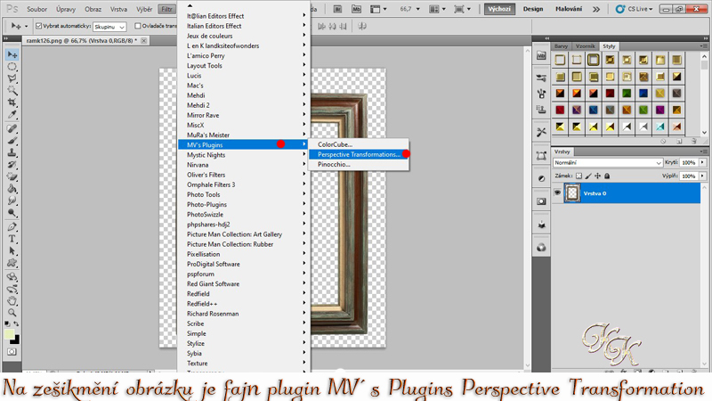The width and height of the screenshot is (712, 401).
Task: Click the background color swatch
Action: pyautogui.click(x=16, y=340)
